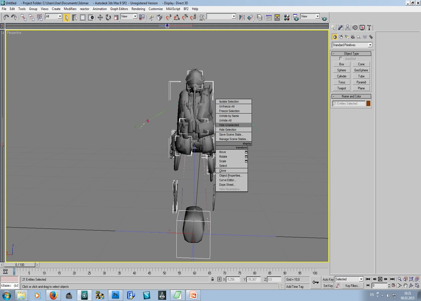The width and height of the screenshot is (421, 301).
Task: Open the Hierarchy command panel tab
Action: tap(347, 28)
